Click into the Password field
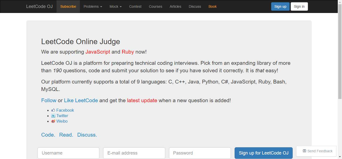342x159 pixels. click(200, 153)
